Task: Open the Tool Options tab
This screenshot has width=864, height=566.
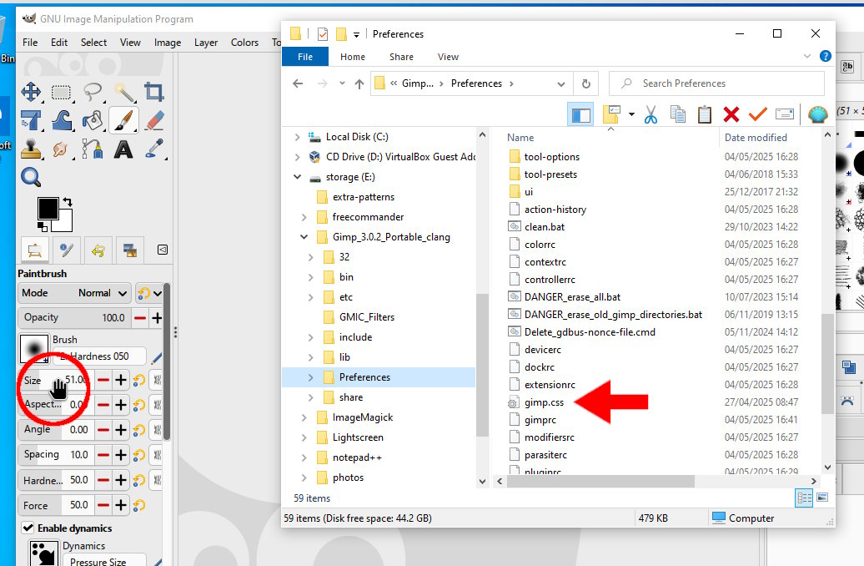Action: pyautogui.click(x=35, y=250)
